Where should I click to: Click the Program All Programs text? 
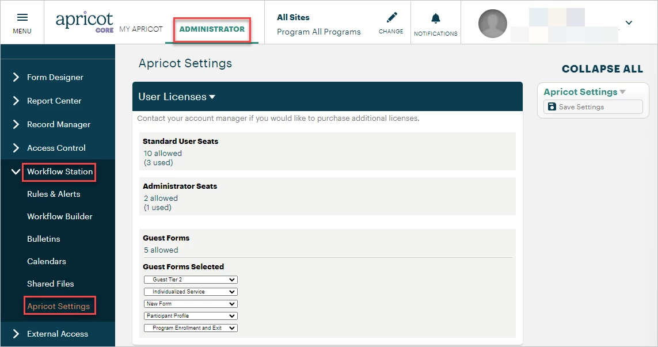pos(318,32)
